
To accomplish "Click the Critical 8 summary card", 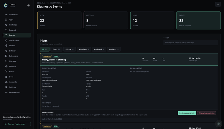I will 106,20.
